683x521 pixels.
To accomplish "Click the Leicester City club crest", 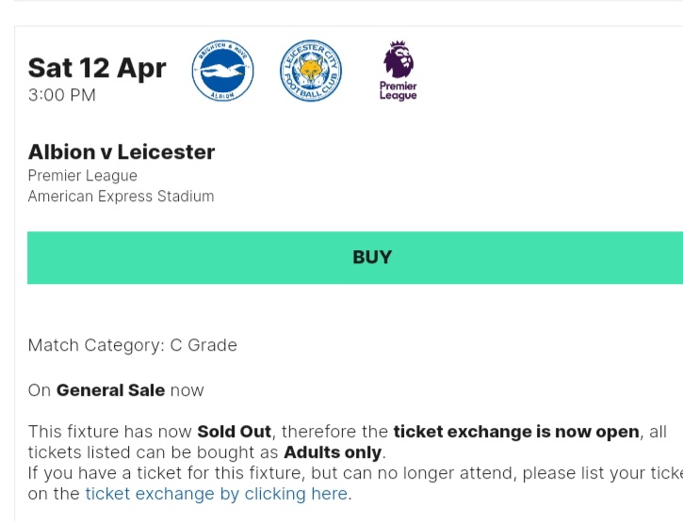I will point(311,71).
